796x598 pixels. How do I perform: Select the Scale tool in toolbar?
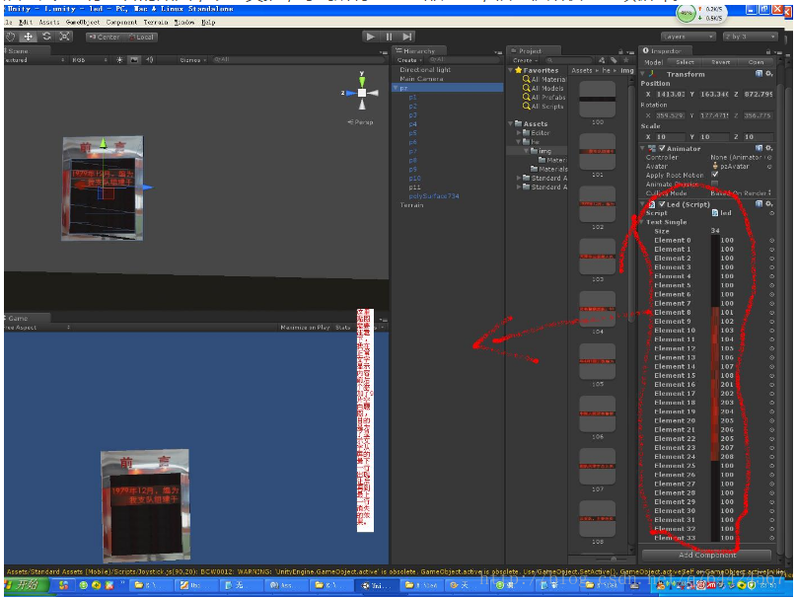[64, 37]
